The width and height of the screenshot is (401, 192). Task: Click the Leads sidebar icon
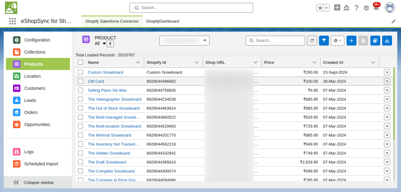(x=16, y=100)
